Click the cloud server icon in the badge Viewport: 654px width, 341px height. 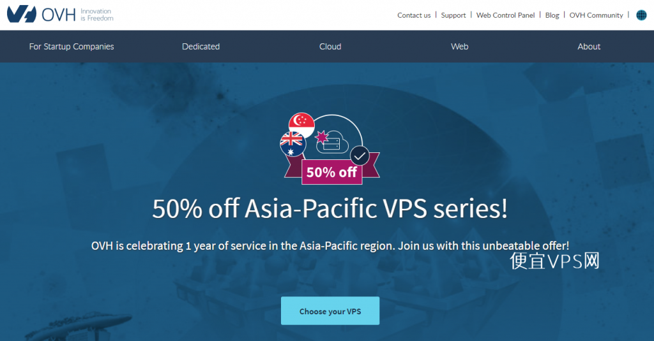tap(332, 141)
